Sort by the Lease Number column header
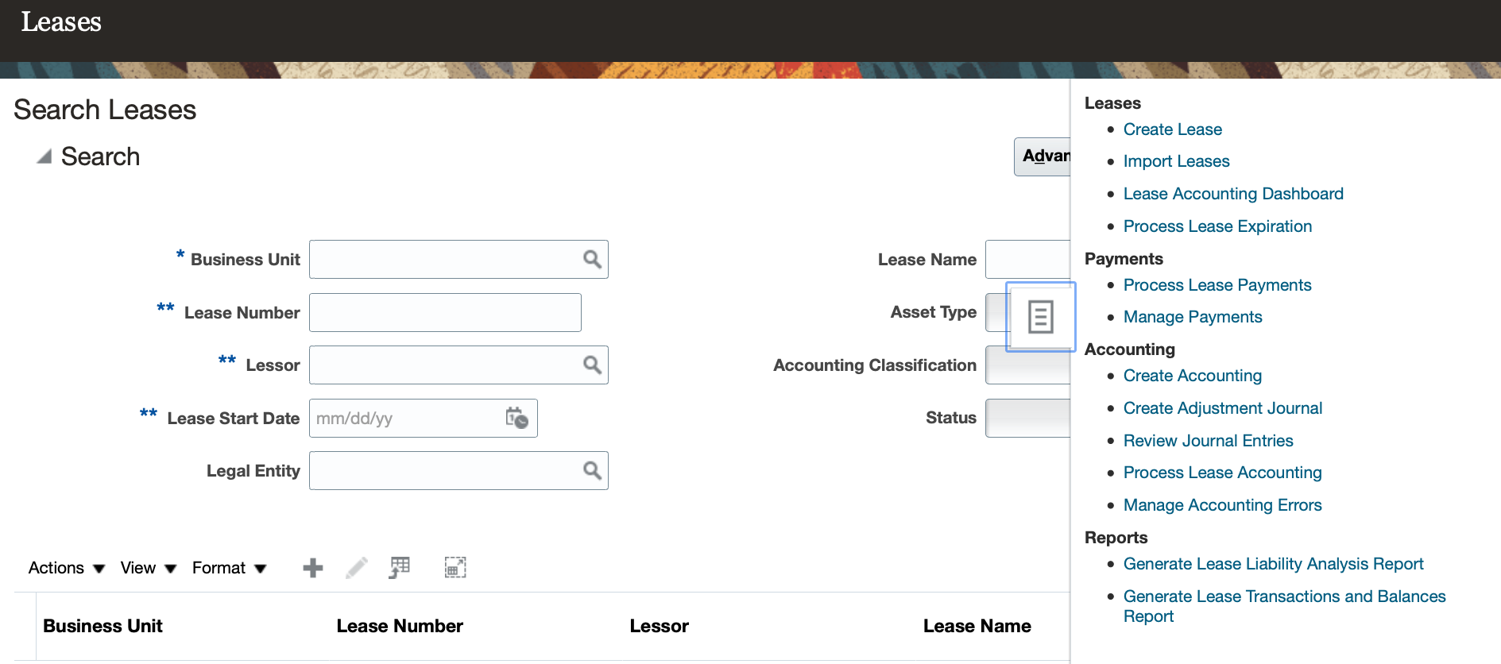 tap(400, 626)
